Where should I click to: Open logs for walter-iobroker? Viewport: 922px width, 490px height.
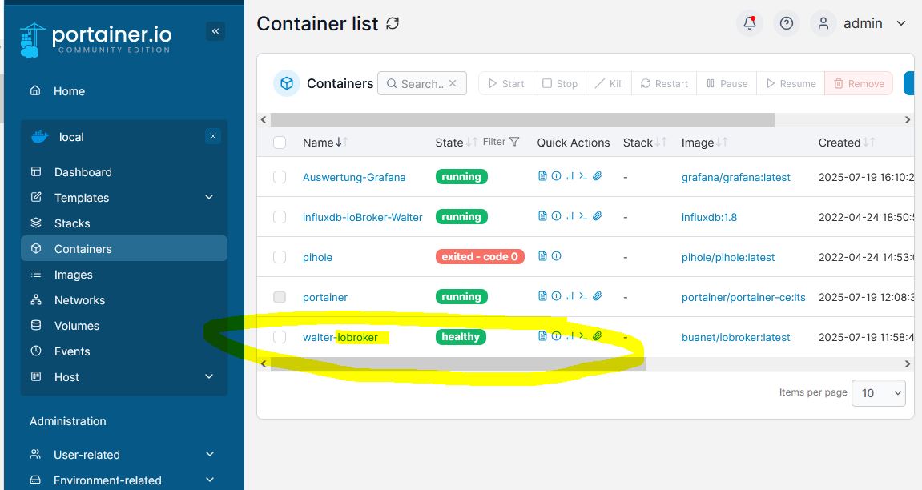(x=543, y=335)
